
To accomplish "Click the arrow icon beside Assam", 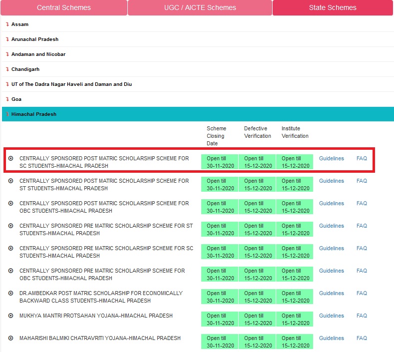I will [x=7, y=24].
